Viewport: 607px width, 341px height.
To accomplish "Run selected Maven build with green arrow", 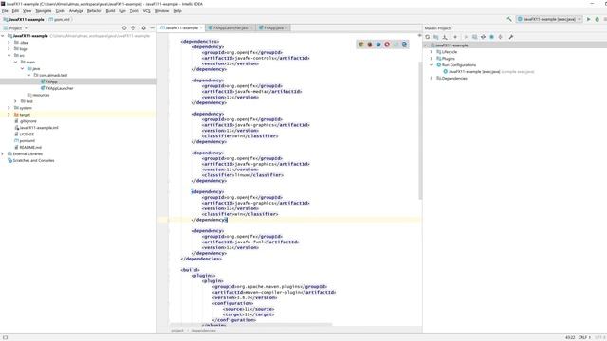I will click(466, 37).
